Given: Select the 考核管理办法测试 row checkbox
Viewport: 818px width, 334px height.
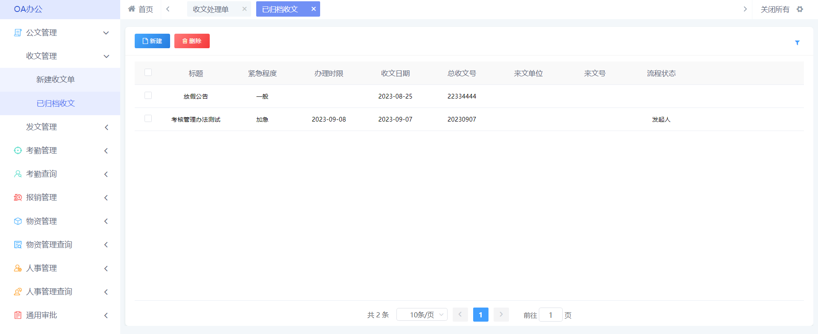Looking at the screenshot, I should (148, 119).
